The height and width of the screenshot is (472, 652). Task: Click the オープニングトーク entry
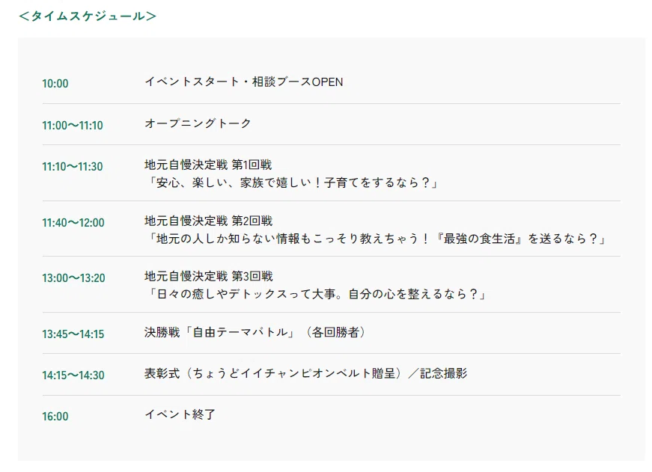coord(198,123)
